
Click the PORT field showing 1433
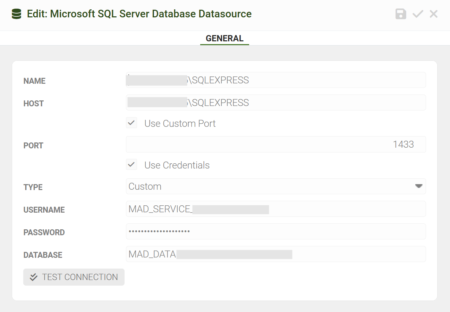[276, 144]
